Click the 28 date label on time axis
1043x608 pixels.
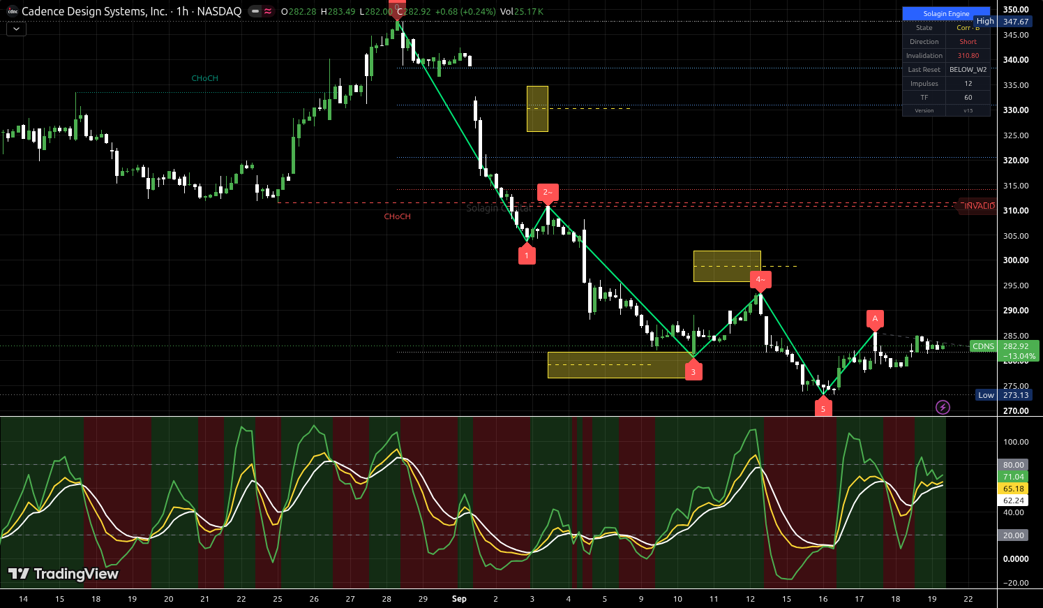click(387, 599)
